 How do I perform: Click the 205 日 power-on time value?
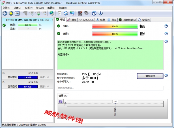(92, 74)
